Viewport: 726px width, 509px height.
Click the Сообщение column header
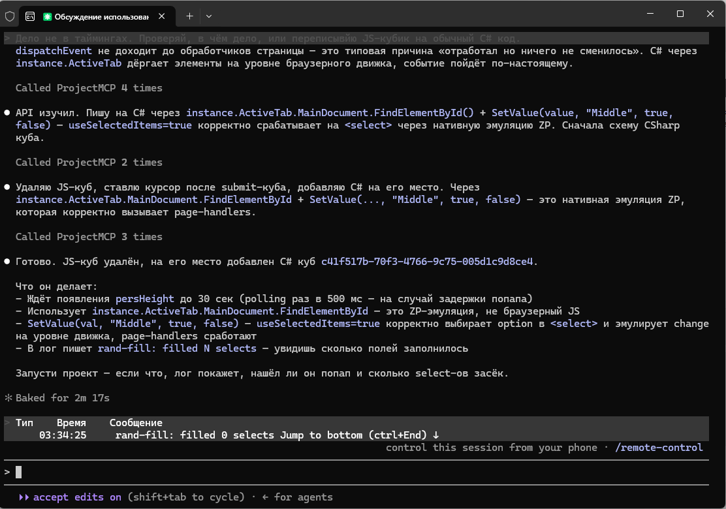(136, 422)
